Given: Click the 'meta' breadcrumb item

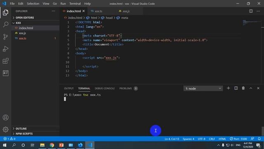Looking at the screenshot, I should click(125, 18).
